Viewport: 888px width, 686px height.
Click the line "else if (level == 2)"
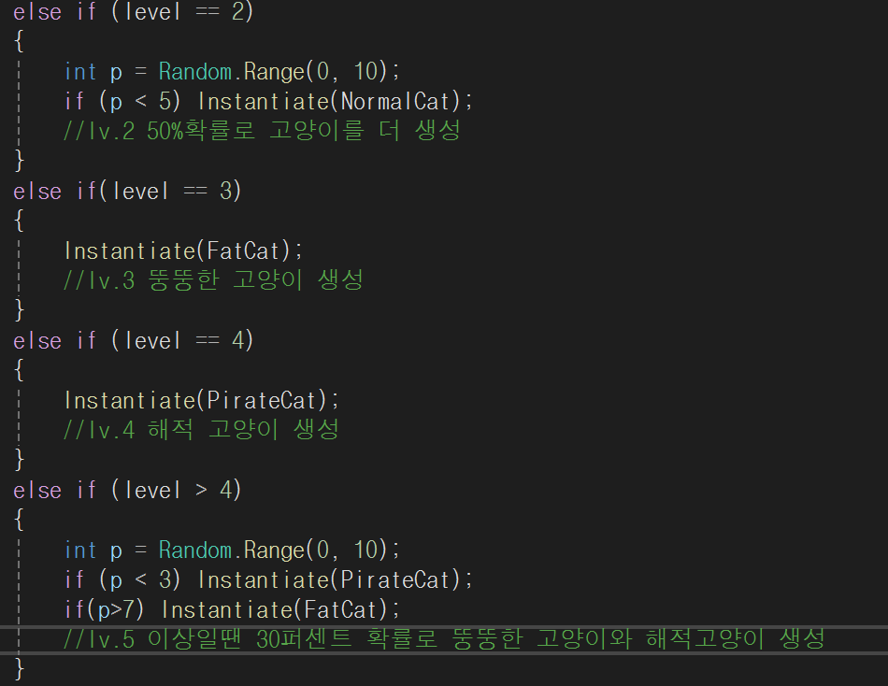[x=133, y=11]
